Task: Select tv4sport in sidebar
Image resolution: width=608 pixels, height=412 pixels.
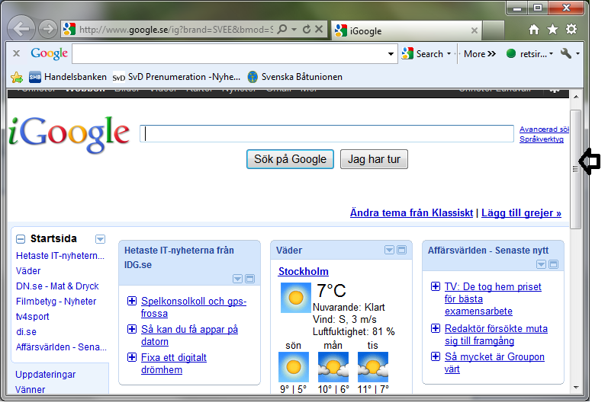Action: (x=33, y=317)
